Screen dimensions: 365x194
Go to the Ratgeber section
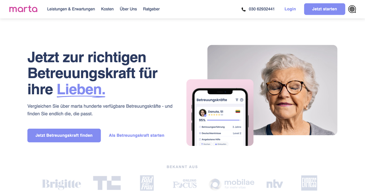click(151, 9)
